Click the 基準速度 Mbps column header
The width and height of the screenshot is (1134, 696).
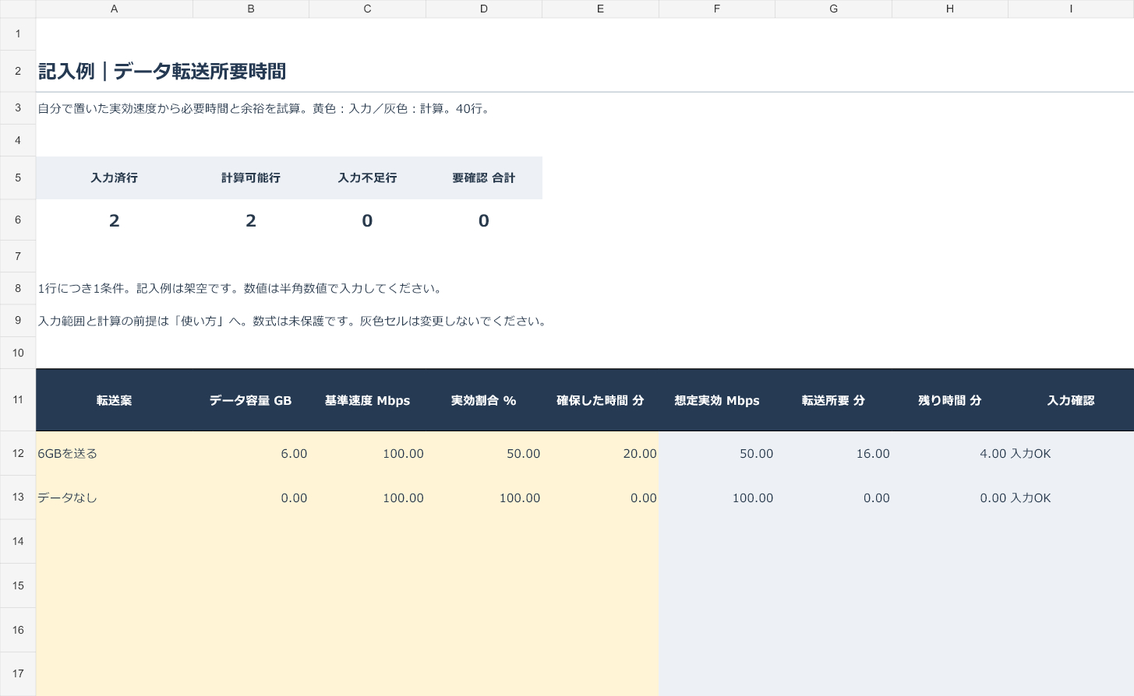point(367,400)
